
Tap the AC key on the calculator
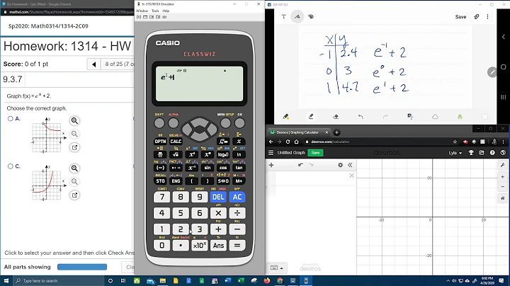point(237,197)
